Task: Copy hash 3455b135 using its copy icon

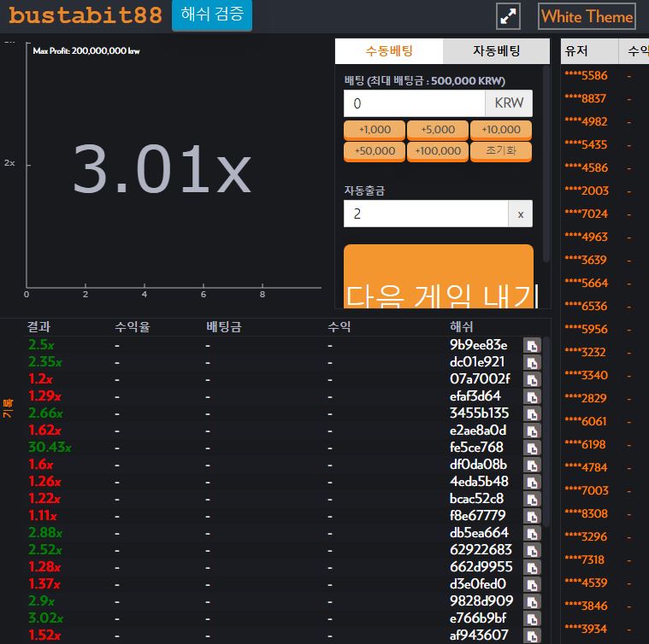Action: [532, 413]
